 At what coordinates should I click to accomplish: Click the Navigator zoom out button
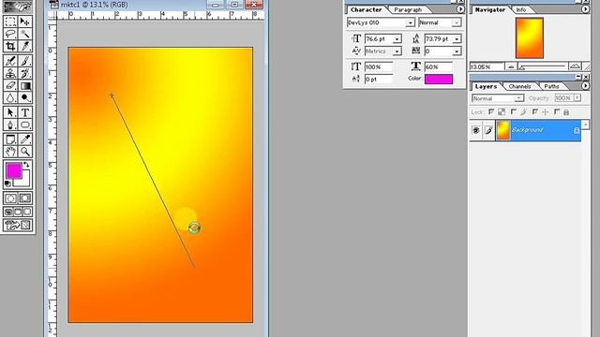(x=511, y=66)
